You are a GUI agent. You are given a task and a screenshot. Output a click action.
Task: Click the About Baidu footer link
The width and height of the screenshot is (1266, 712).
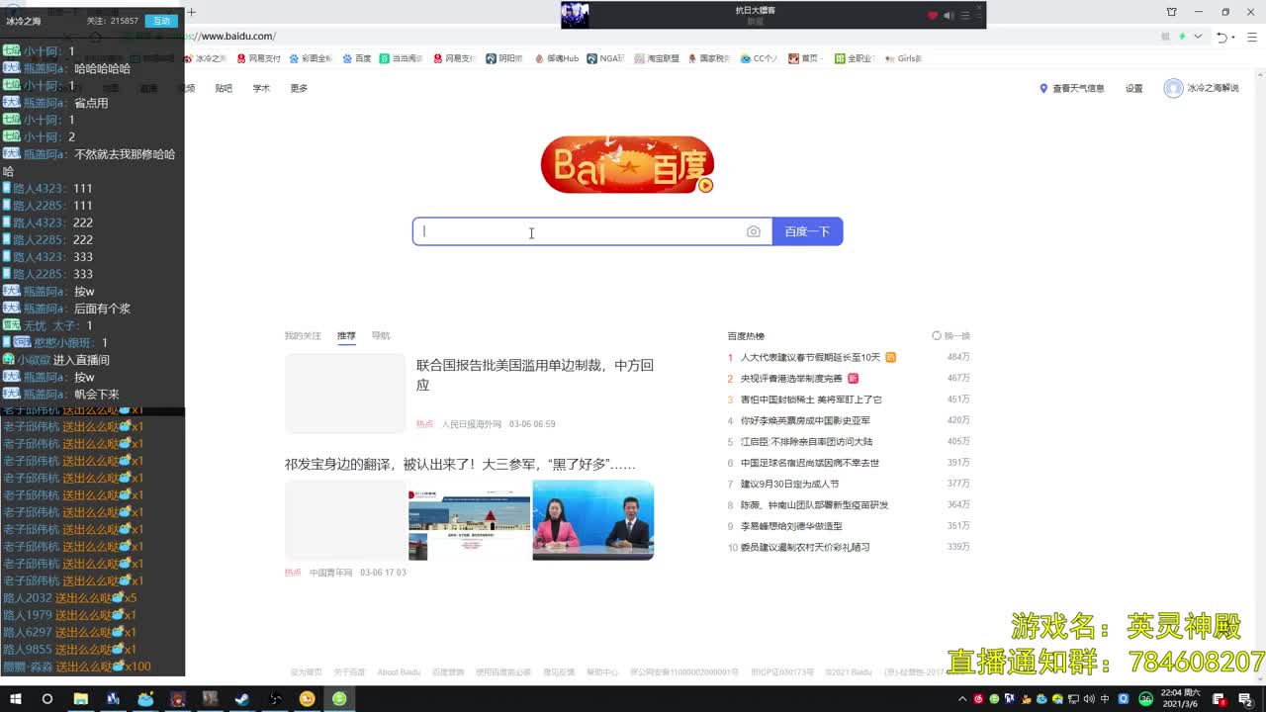click(399, 672)
